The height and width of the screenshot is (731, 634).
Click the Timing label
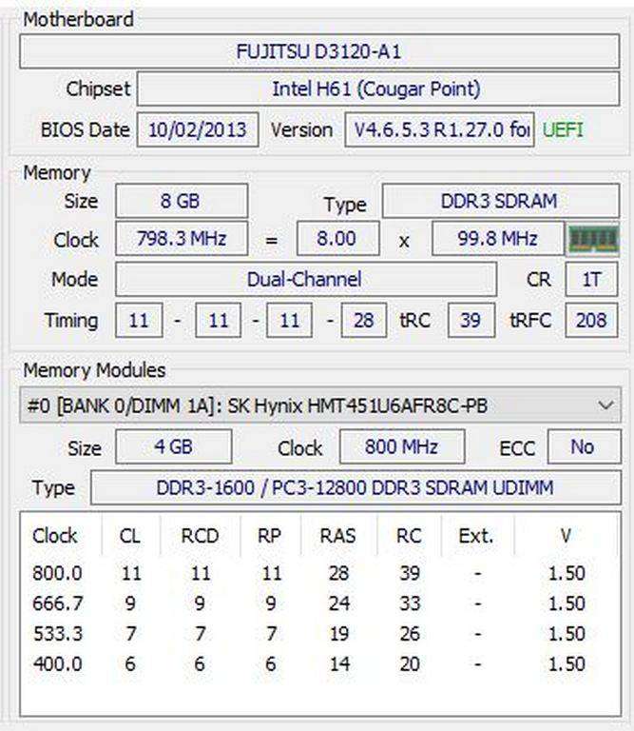pos(71,321)
